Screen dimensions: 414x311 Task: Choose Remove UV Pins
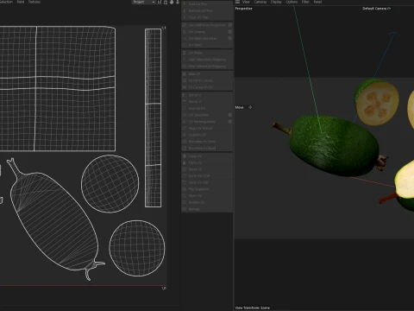pyautogui.click(x=207, y=10)
